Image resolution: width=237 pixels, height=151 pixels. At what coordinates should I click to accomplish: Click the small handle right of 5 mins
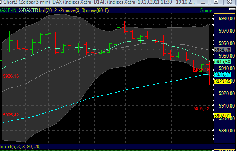(x=232, y=9)
